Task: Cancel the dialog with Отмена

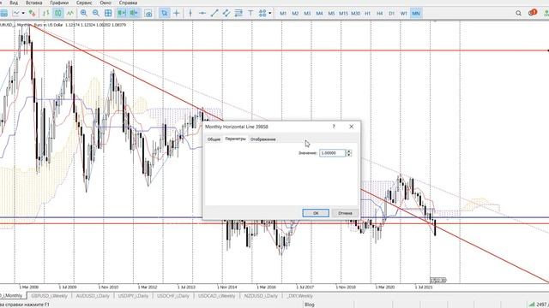Action: (345, 213)
